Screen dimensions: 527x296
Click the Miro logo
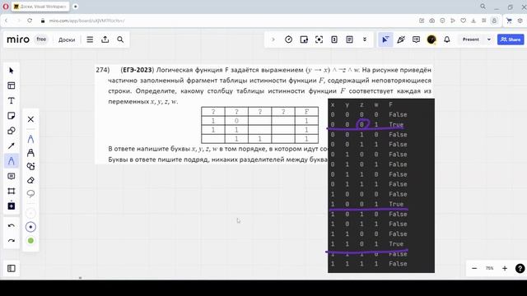click(x=18, y=39)
